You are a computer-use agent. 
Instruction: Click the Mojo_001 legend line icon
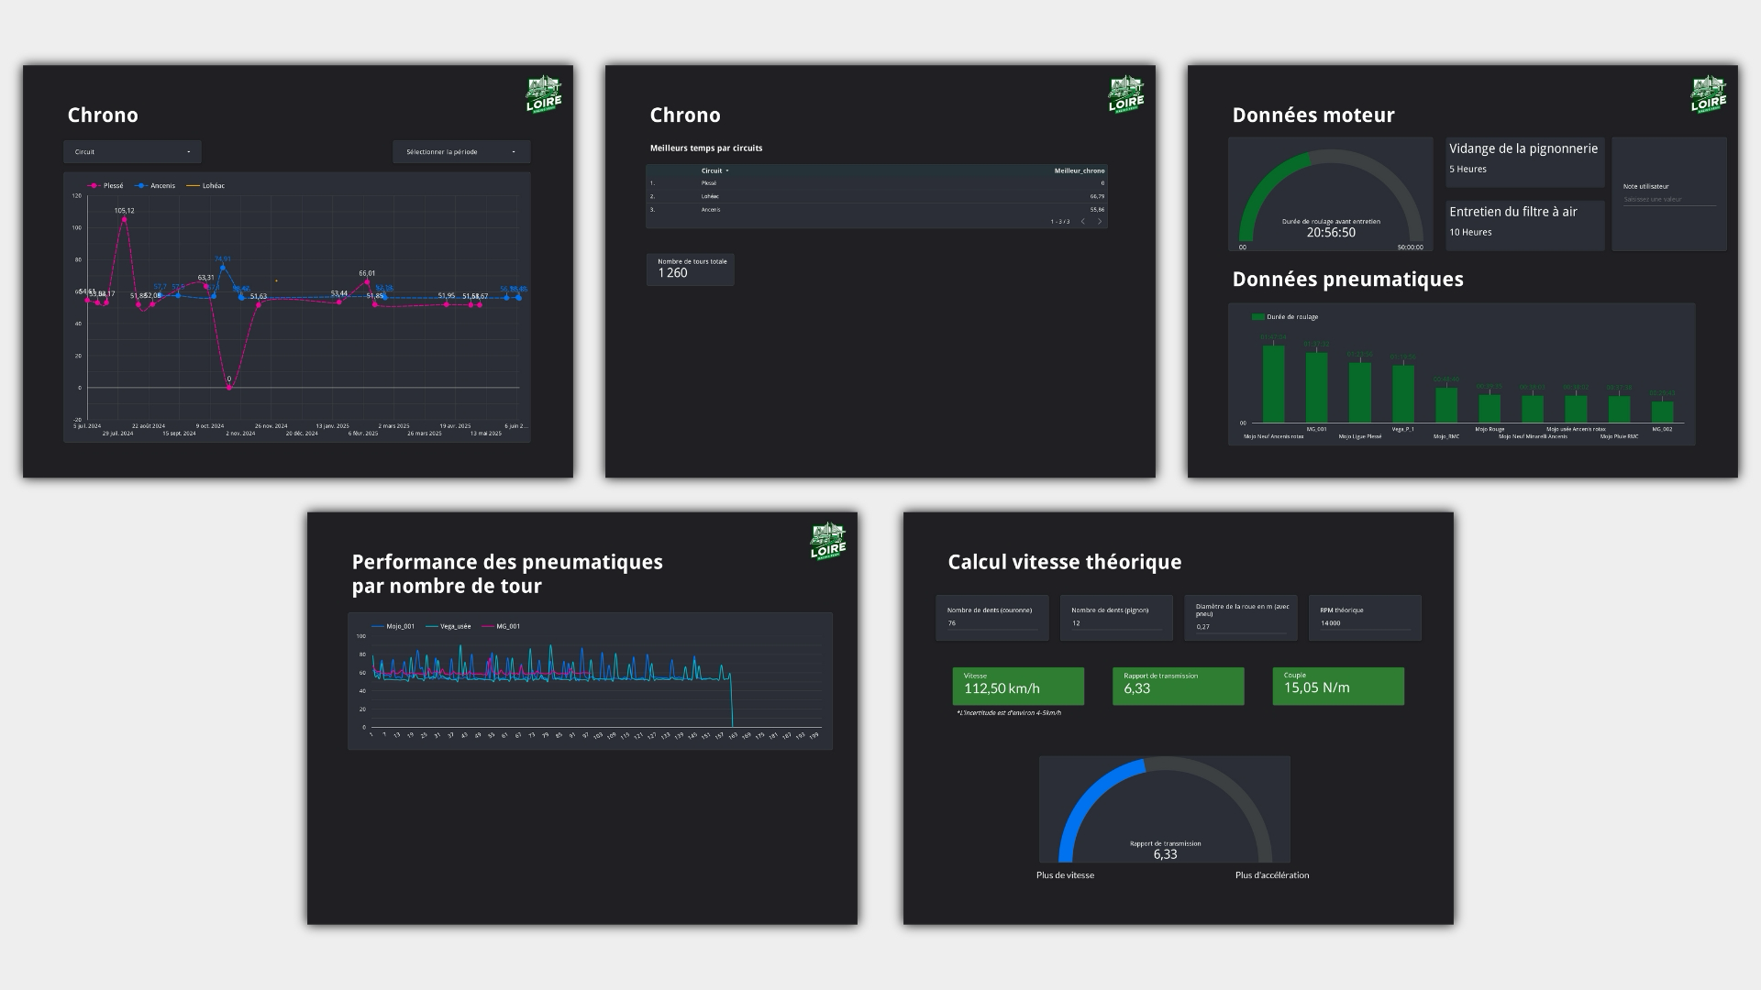point(378,627)
